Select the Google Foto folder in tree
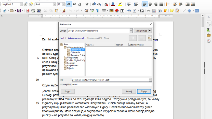 tap(73, 58)
